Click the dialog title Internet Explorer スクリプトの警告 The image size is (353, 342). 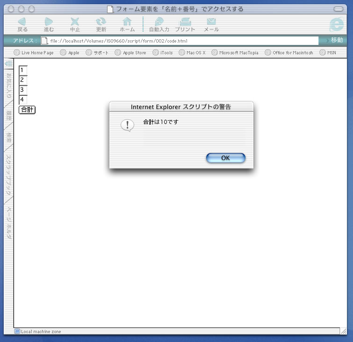pos(181,107)
